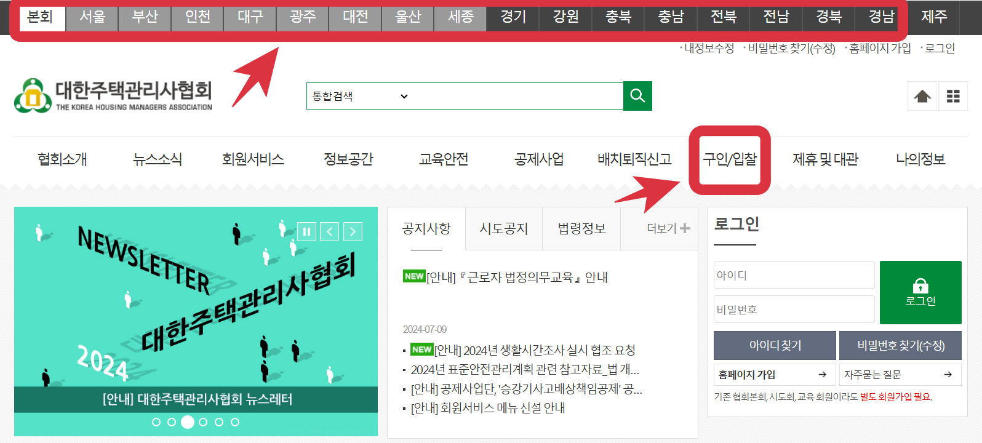The width and height of the screenshot is (982, 443).
Task: Select first banner slide indicator dot
Action: pos(156,422)
